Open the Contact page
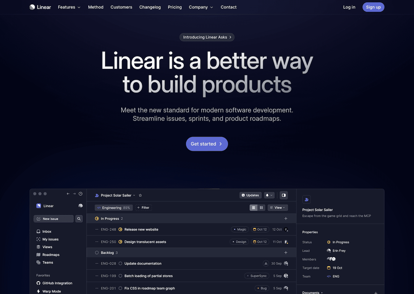Image resolution: width=414 pixels, height=294 pixels. pyautogui.click(x=229, y=7)
